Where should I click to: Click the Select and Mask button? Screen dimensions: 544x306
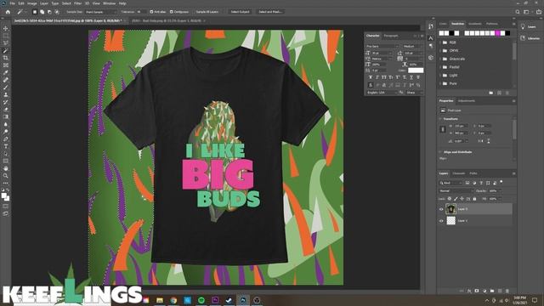[x=270, y=12]
